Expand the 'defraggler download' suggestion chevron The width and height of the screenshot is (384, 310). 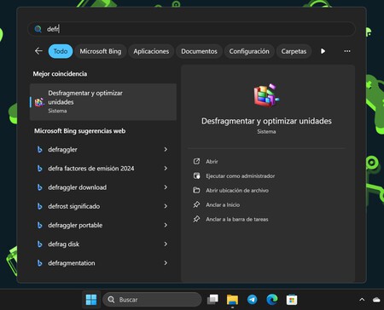[166, 187]
